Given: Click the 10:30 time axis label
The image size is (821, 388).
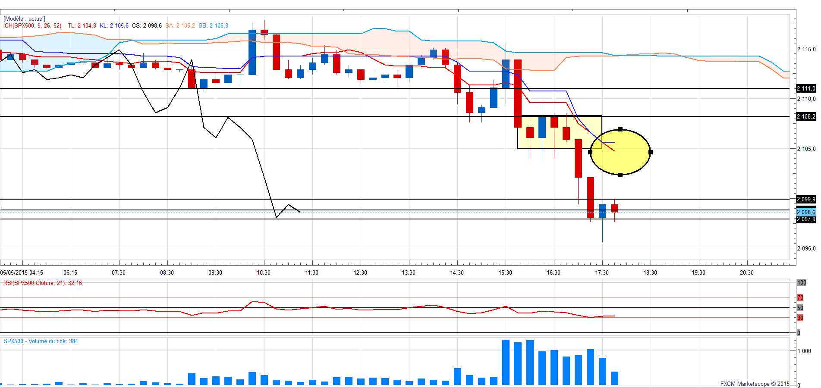Looking at the screenshot, I should (264, 272).
